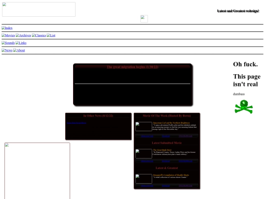
Task: Open thumbnail for Compilation of Shoddy Shorts
Action: click(144, 179)
